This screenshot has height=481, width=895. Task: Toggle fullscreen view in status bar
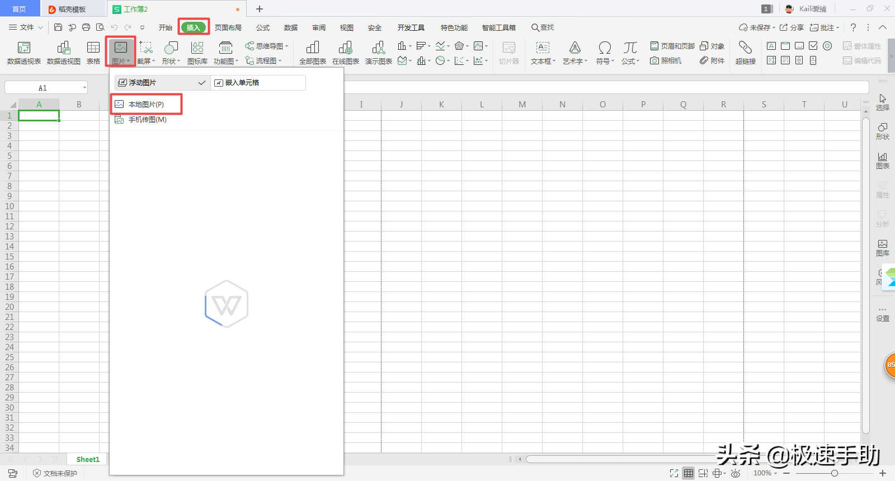[x=674, y=473]
